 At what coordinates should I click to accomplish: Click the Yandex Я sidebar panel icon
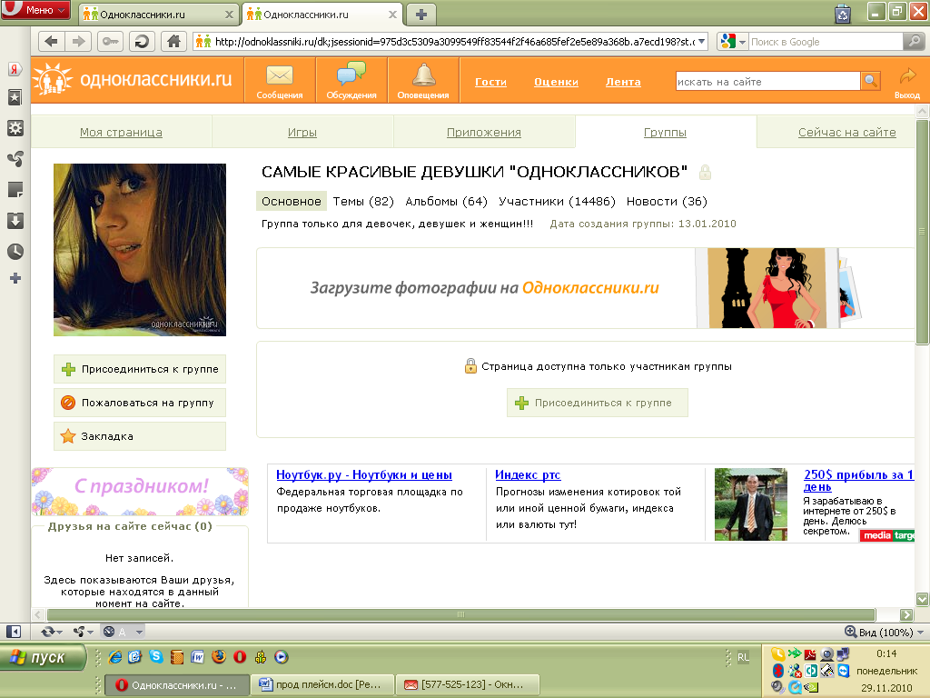tap(15, 69)
